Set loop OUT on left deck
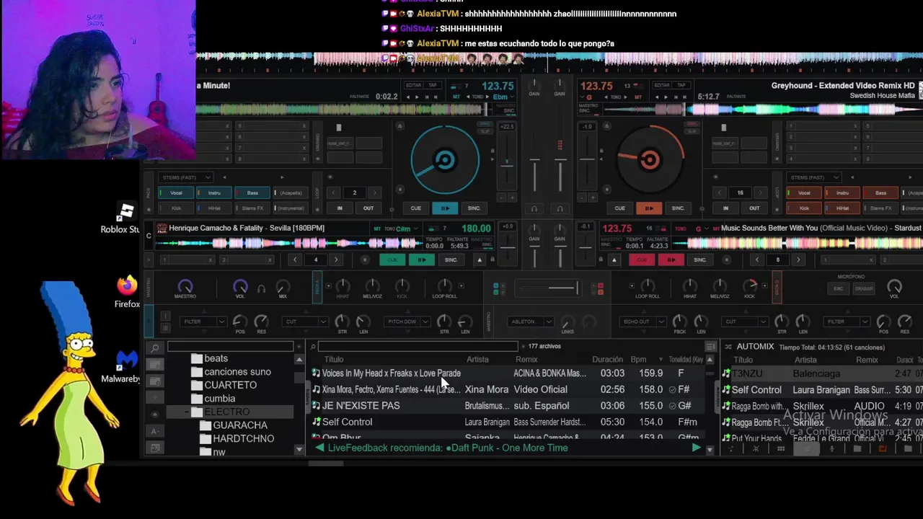Screen dimensions: 923x519 coord(368,208)
